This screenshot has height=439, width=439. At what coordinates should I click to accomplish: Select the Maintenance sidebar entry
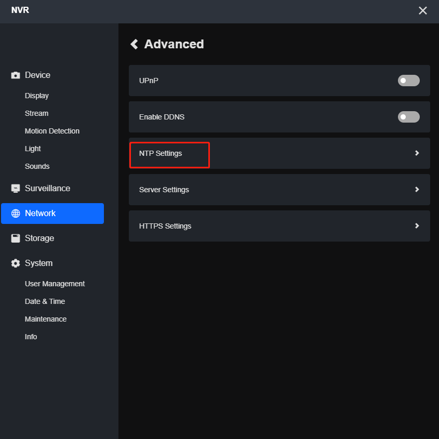[x=45, y=319]
